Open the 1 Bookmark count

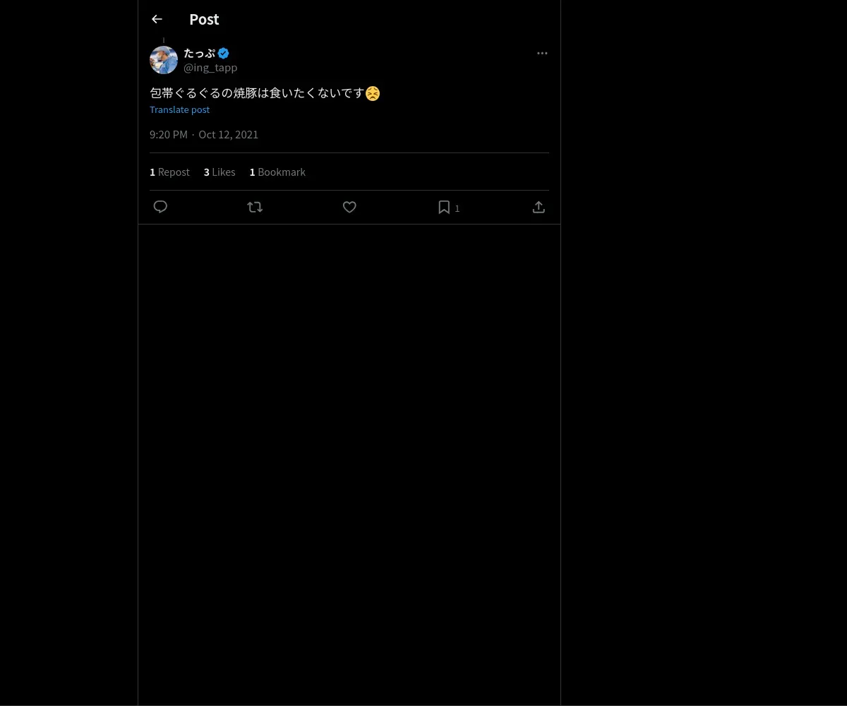tap(277, 172)
